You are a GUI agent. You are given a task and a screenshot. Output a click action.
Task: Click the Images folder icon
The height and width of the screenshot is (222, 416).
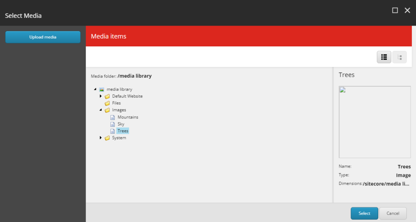[x=107, y=110]
